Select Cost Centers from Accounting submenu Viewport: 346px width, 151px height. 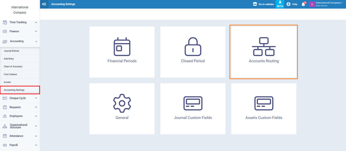click(10, 74)
